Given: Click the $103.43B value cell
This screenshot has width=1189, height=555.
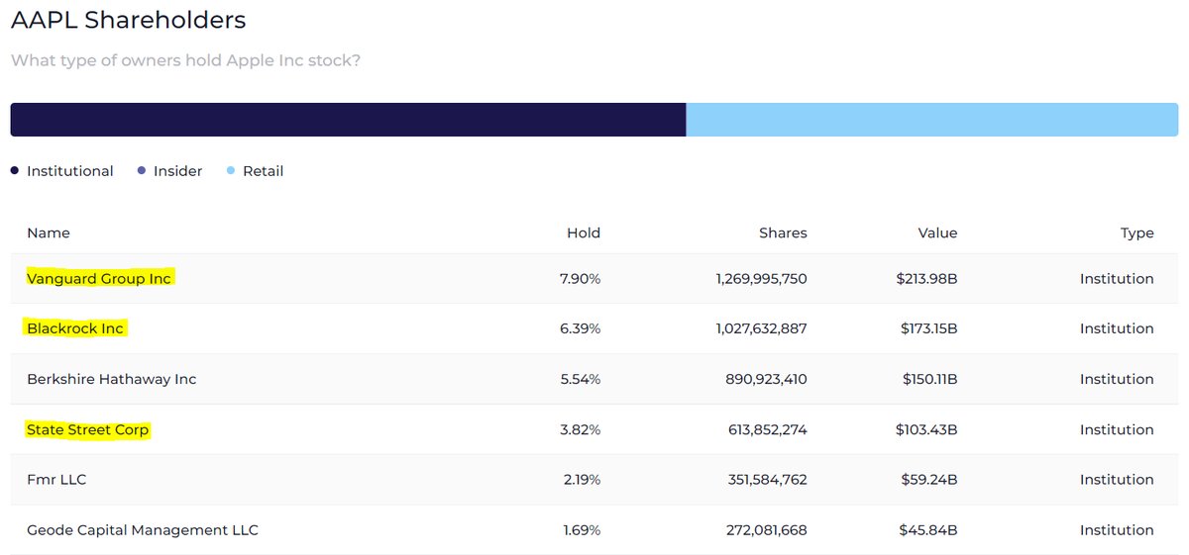Looking at the screenshot, I should [927, 429].
